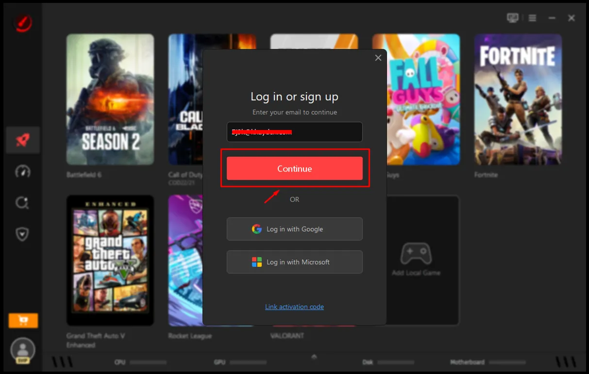Screen dimensions: 589x374
Task: Click the Fortnite title label
Action: 486,175
